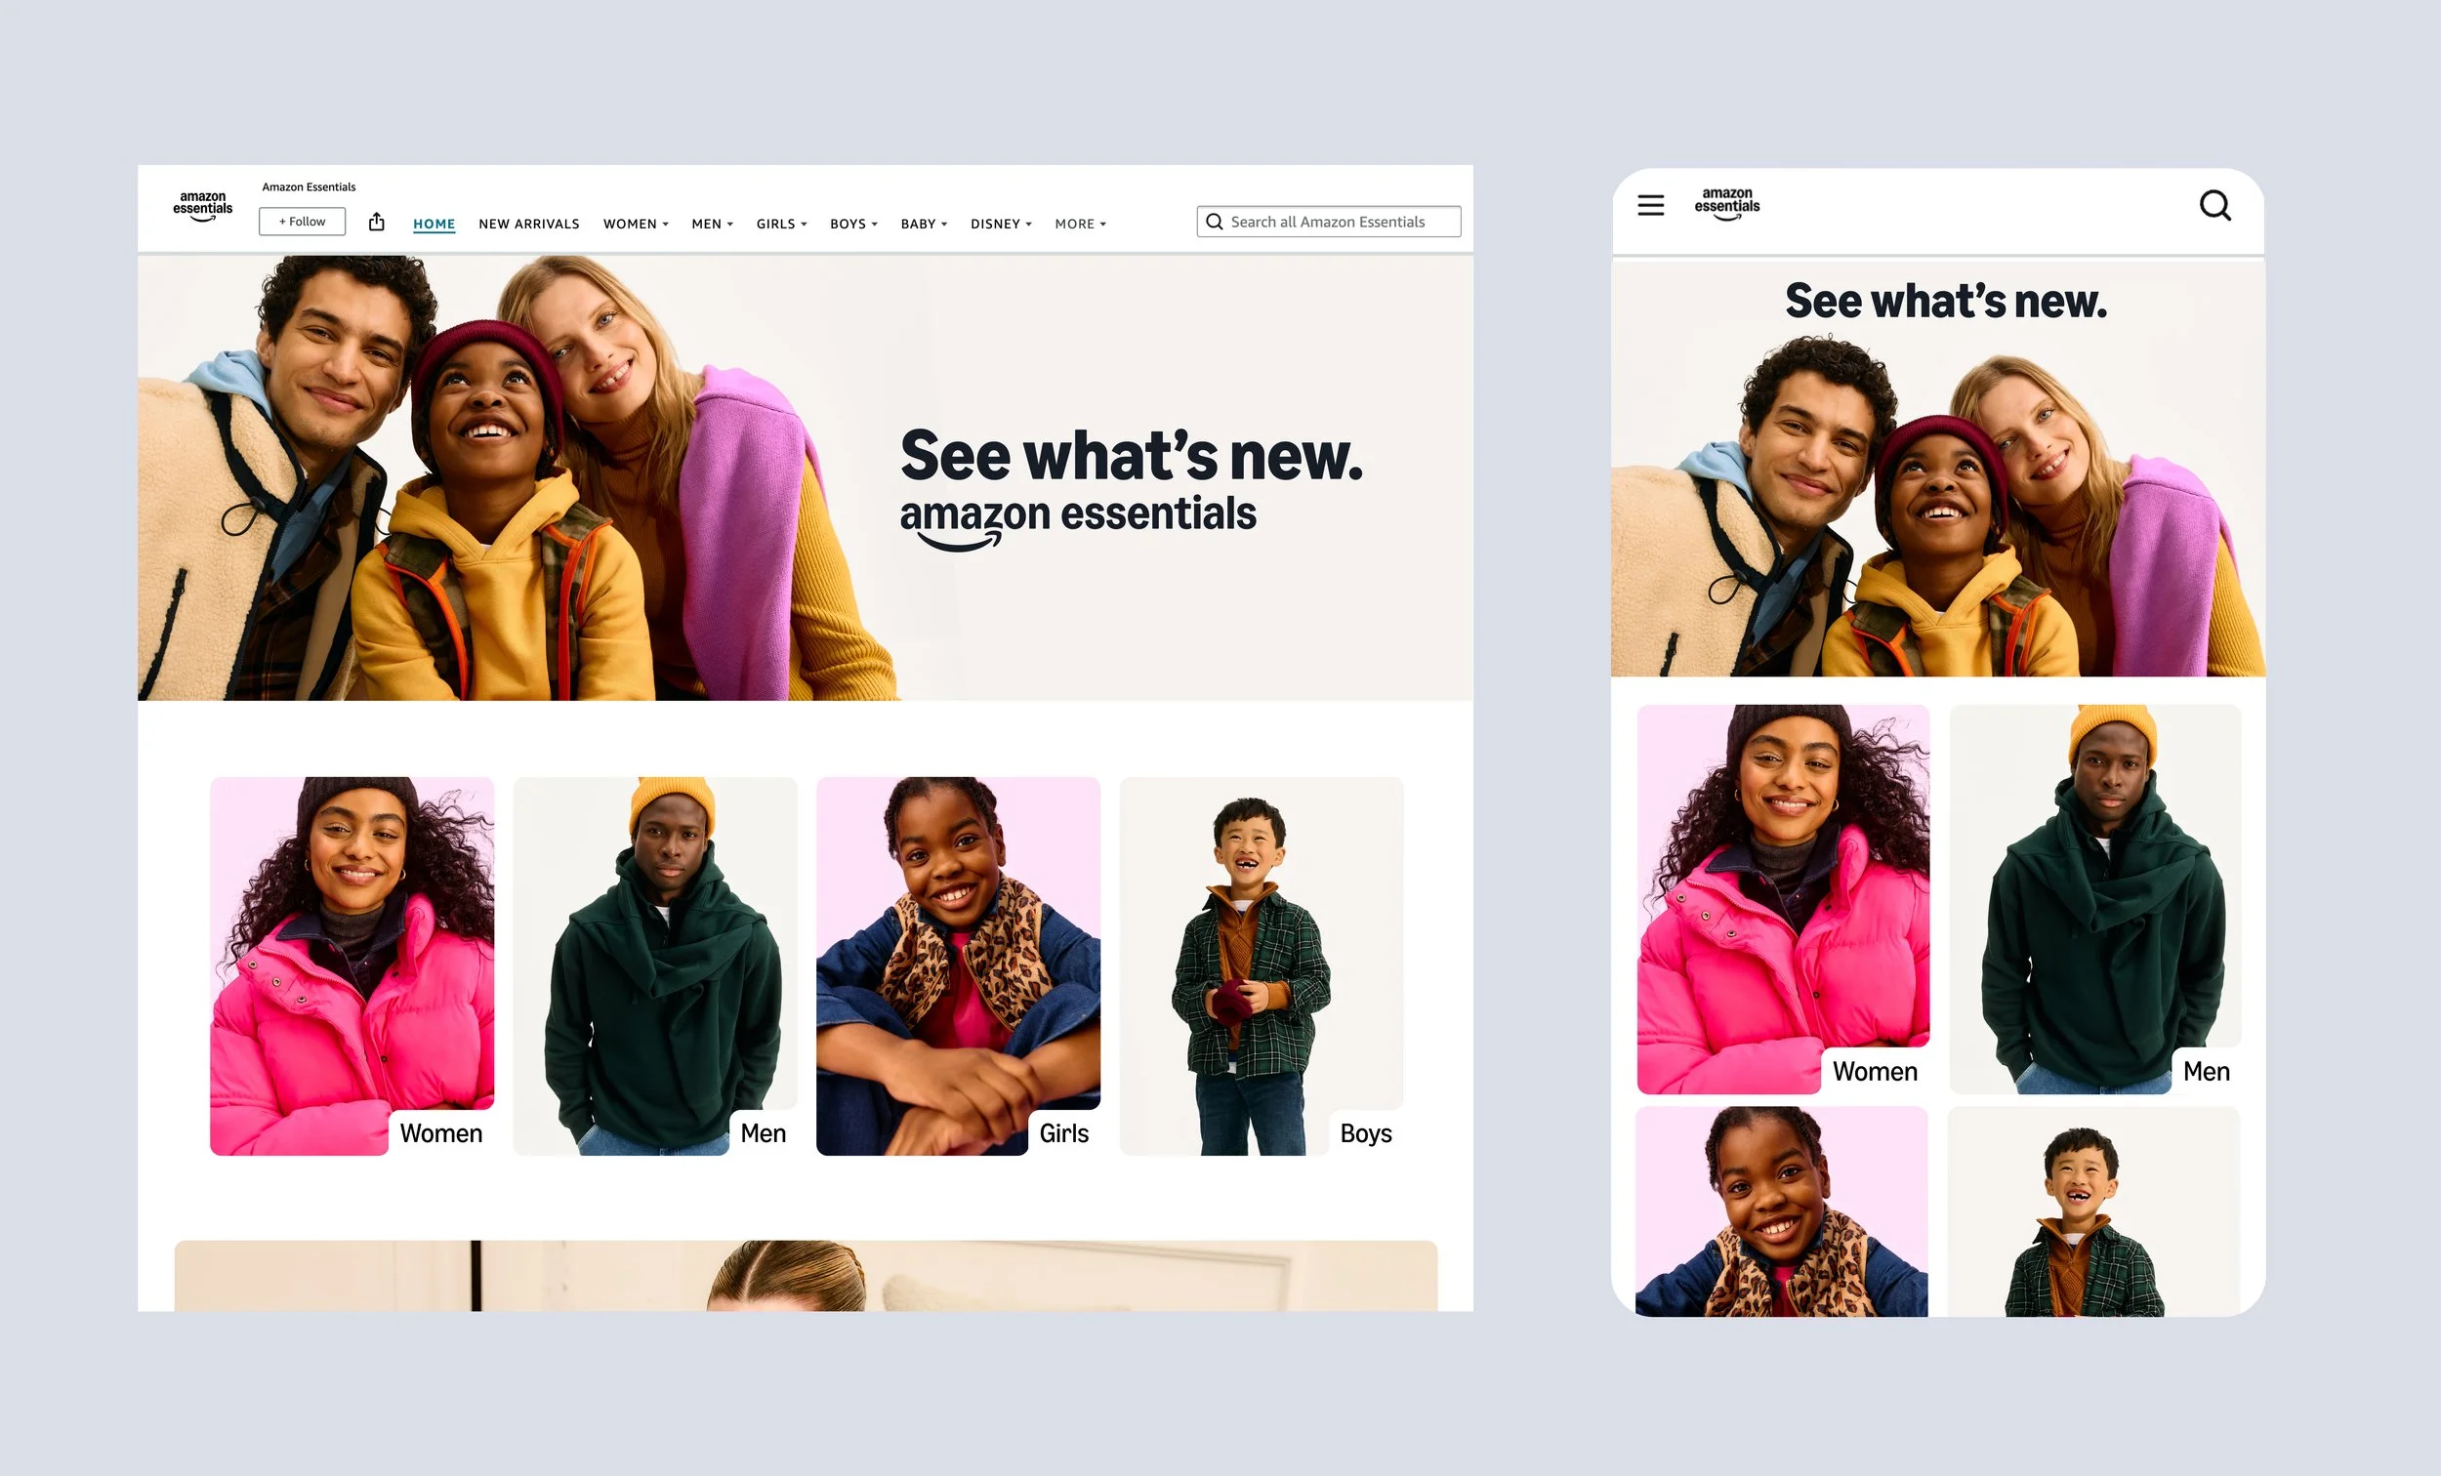2441x1476 pixels.
Task: Click the search box magnifier icon
Action: (1214, 222)
